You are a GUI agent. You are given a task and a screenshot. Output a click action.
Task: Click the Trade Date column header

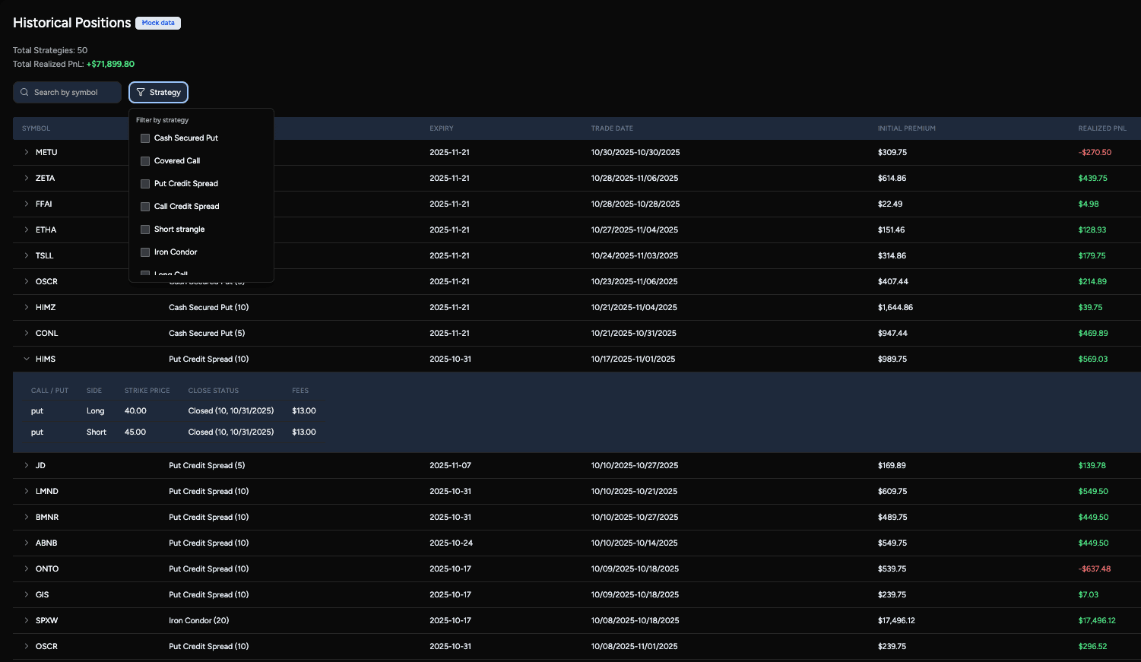tap(612, 128)
